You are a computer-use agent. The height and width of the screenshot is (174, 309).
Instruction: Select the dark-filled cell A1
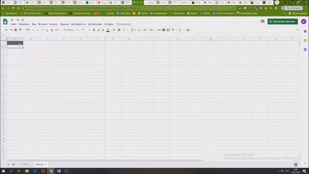(15, 43)
